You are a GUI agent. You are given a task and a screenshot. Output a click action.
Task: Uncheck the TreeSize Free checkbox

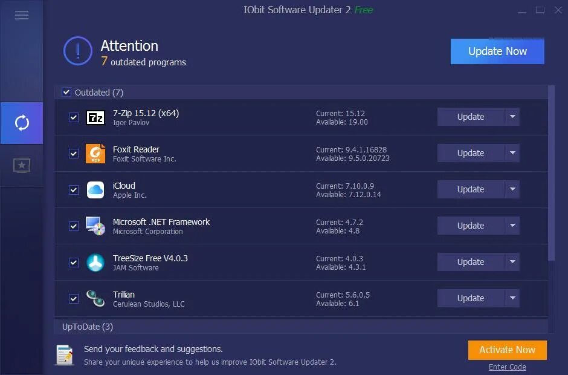[x=74, y=262]
